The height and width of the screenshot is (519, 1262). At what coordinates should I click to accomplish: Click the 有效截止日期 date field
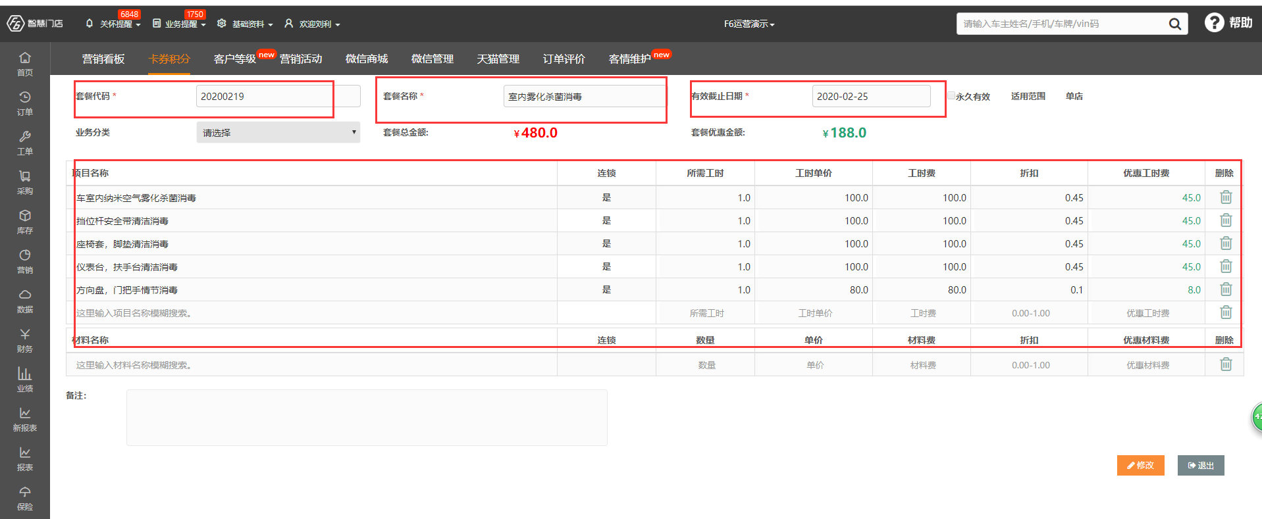(x=871, y=96)
